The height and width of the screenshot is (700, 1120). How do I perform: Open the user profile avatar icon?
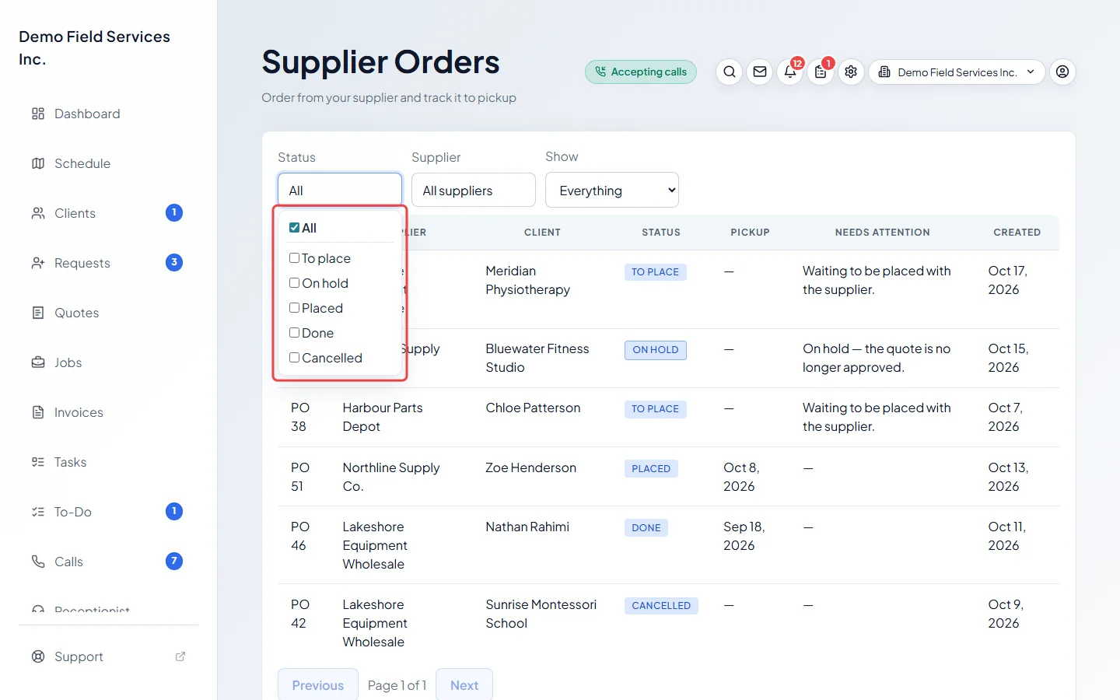[1062, 72]
